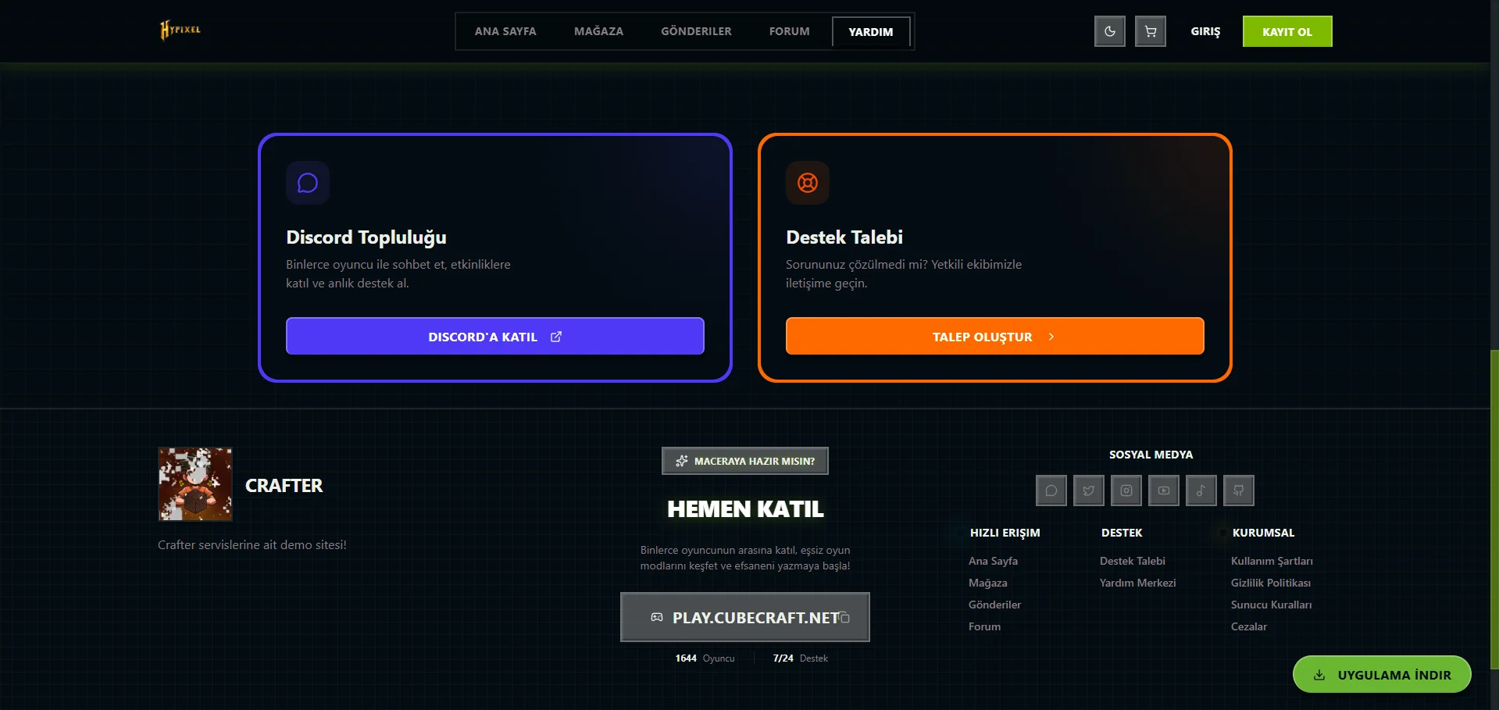Open the Twitter social media icon
The image size is (1499, 710).
[x=1089, y=491]
